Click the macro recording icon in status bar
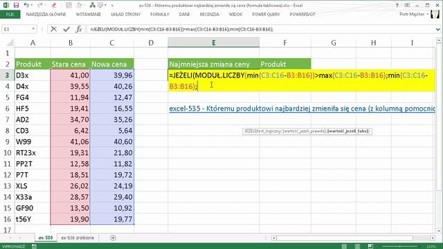443x249 pixels. click(x=34, y=246)
